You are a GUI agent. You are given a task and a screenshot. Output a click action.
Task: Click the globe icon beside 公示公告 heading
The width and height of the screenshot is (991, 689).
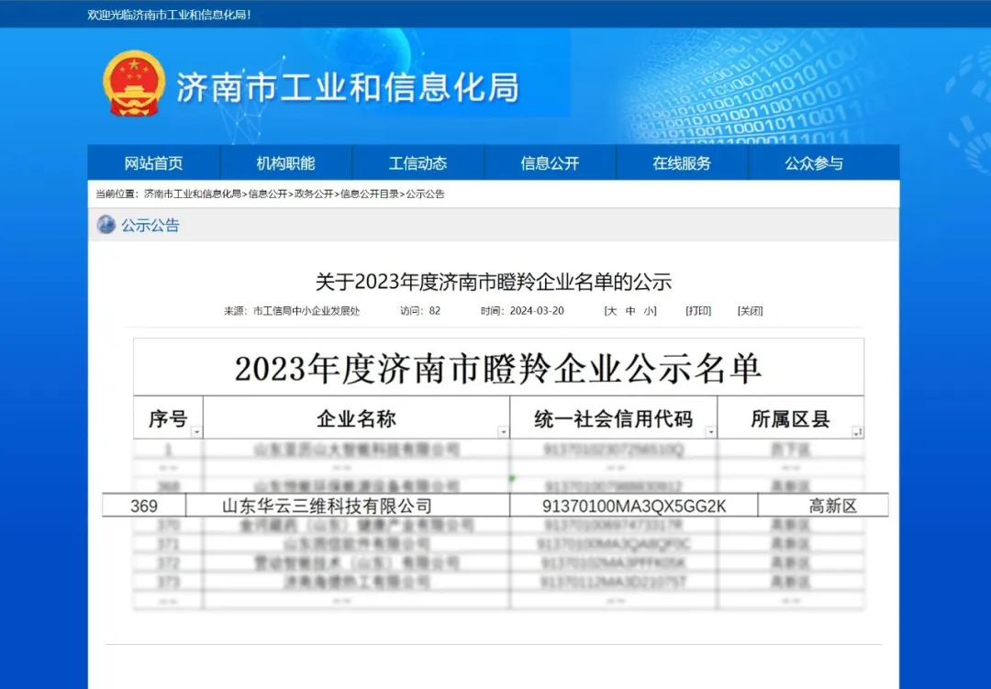pos(106,225)
